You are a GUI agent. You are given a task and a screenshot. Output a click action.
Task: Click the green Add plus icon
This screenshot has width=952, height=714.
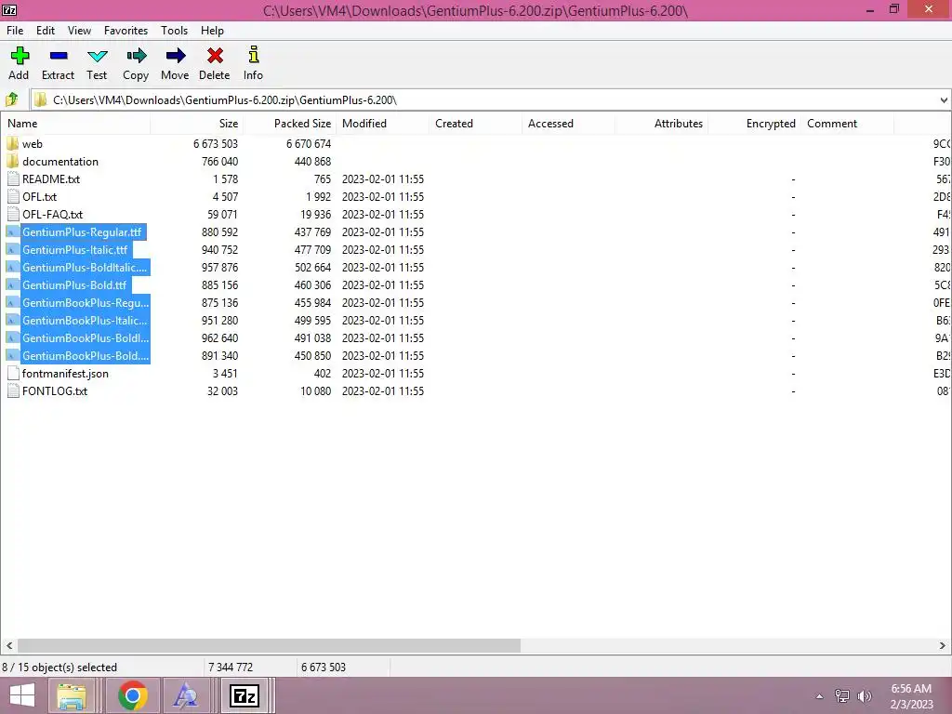[20, 56]
